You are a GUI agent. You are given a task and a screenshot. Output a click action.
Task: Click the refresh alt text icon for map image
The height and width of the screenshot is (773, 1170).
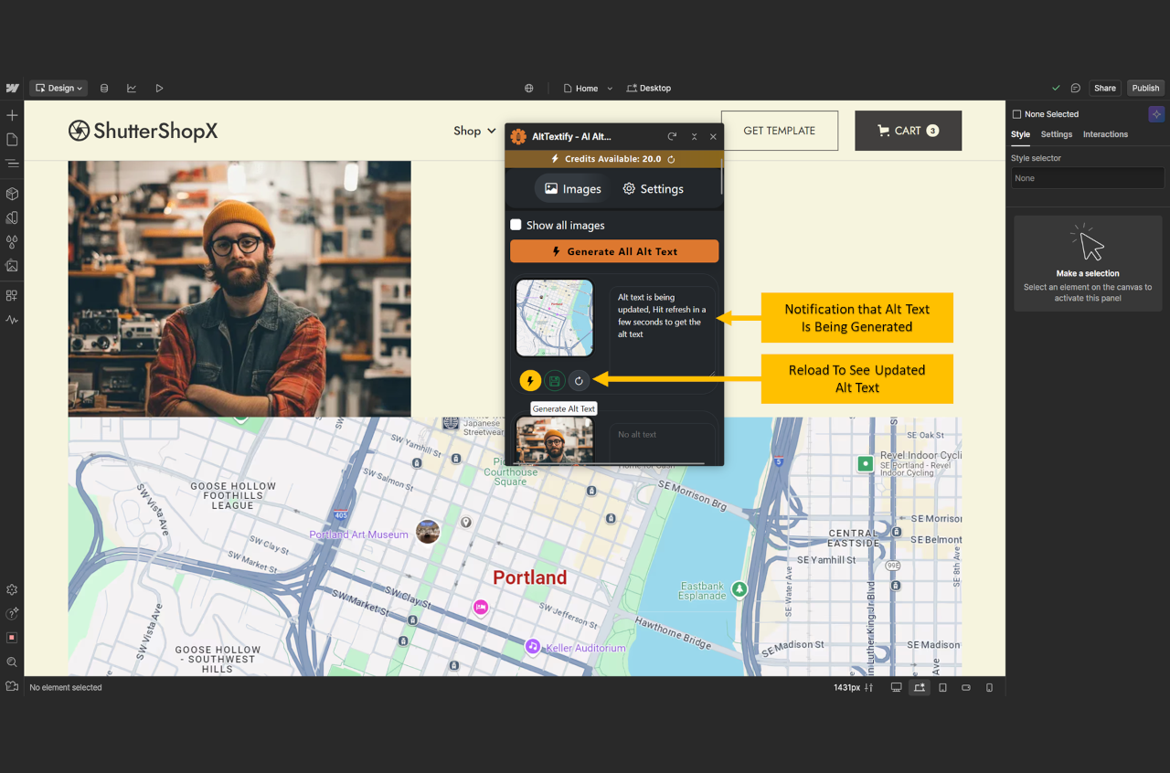point(579,381)
